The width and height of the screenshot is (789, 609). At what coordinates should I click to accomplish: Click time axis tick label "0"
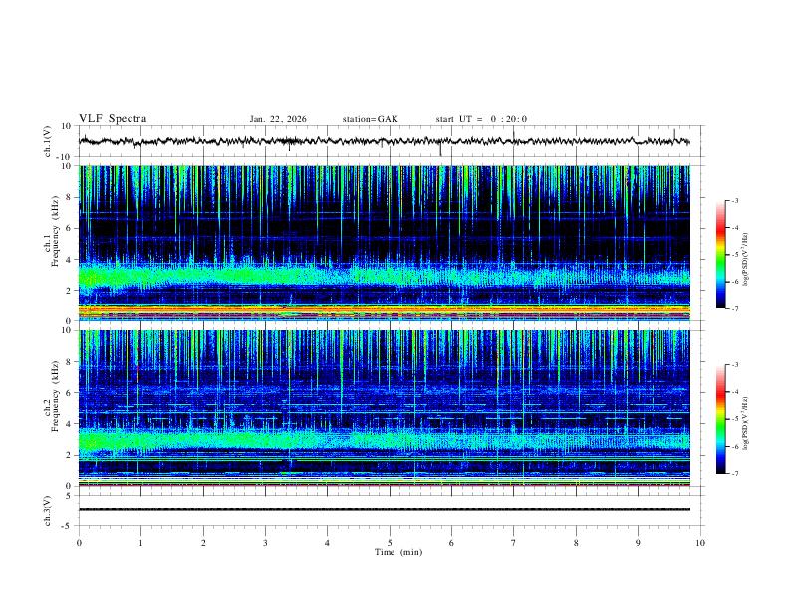tap(79, 543)
